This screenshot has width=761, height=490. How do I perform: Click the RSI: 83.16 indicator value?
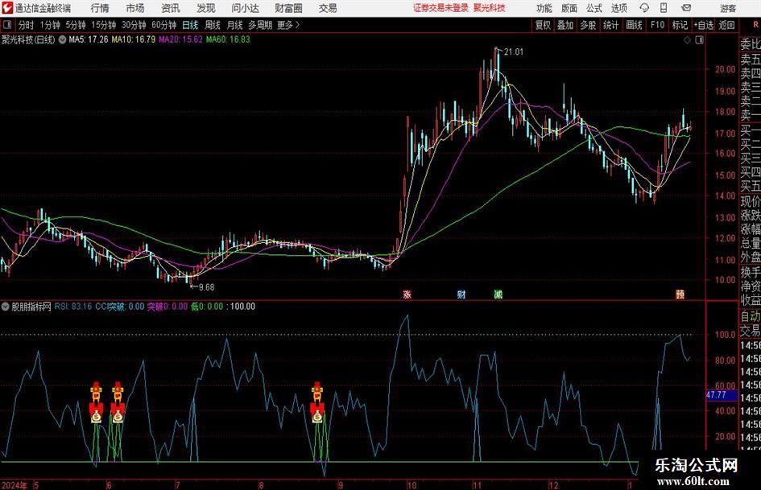click(x=72, y=307)
